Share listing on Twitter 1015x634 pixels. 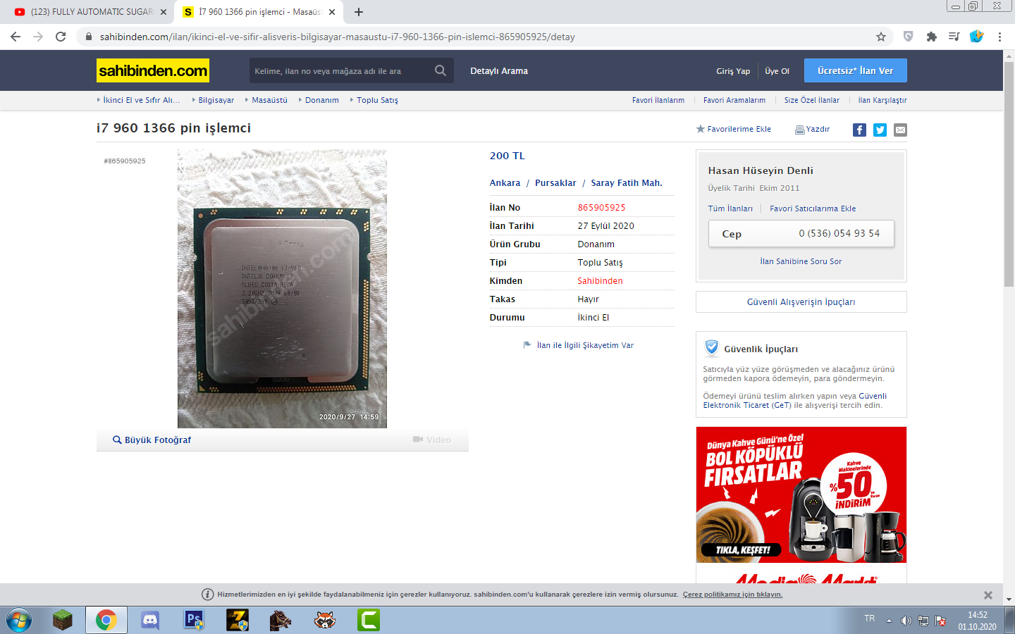pos(880,130)
